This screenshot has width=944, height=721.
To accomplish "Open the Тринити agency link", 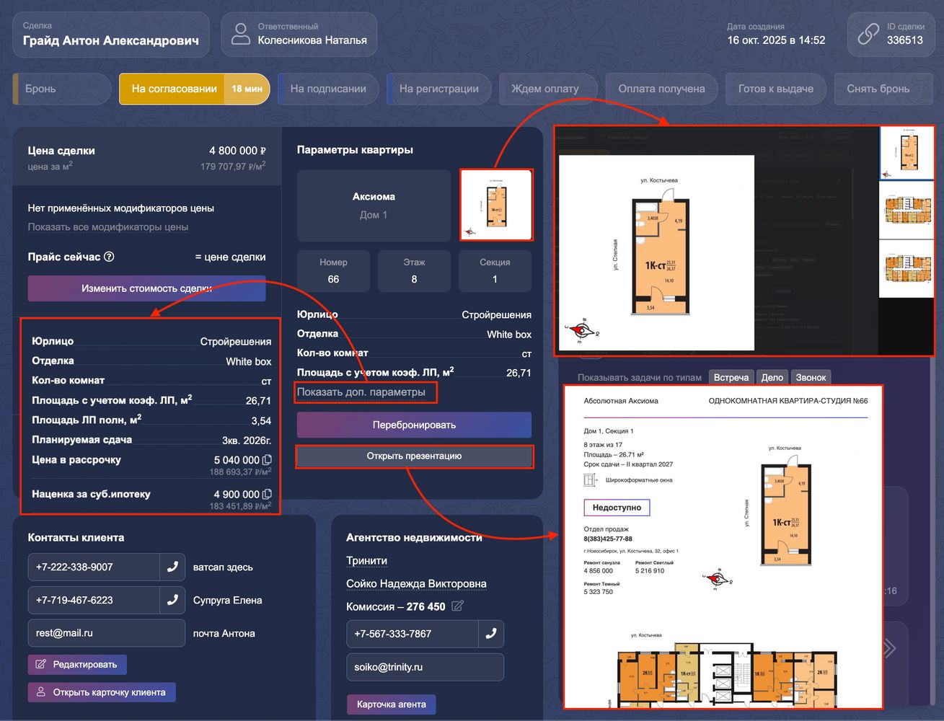I will (x=367, y=561).
